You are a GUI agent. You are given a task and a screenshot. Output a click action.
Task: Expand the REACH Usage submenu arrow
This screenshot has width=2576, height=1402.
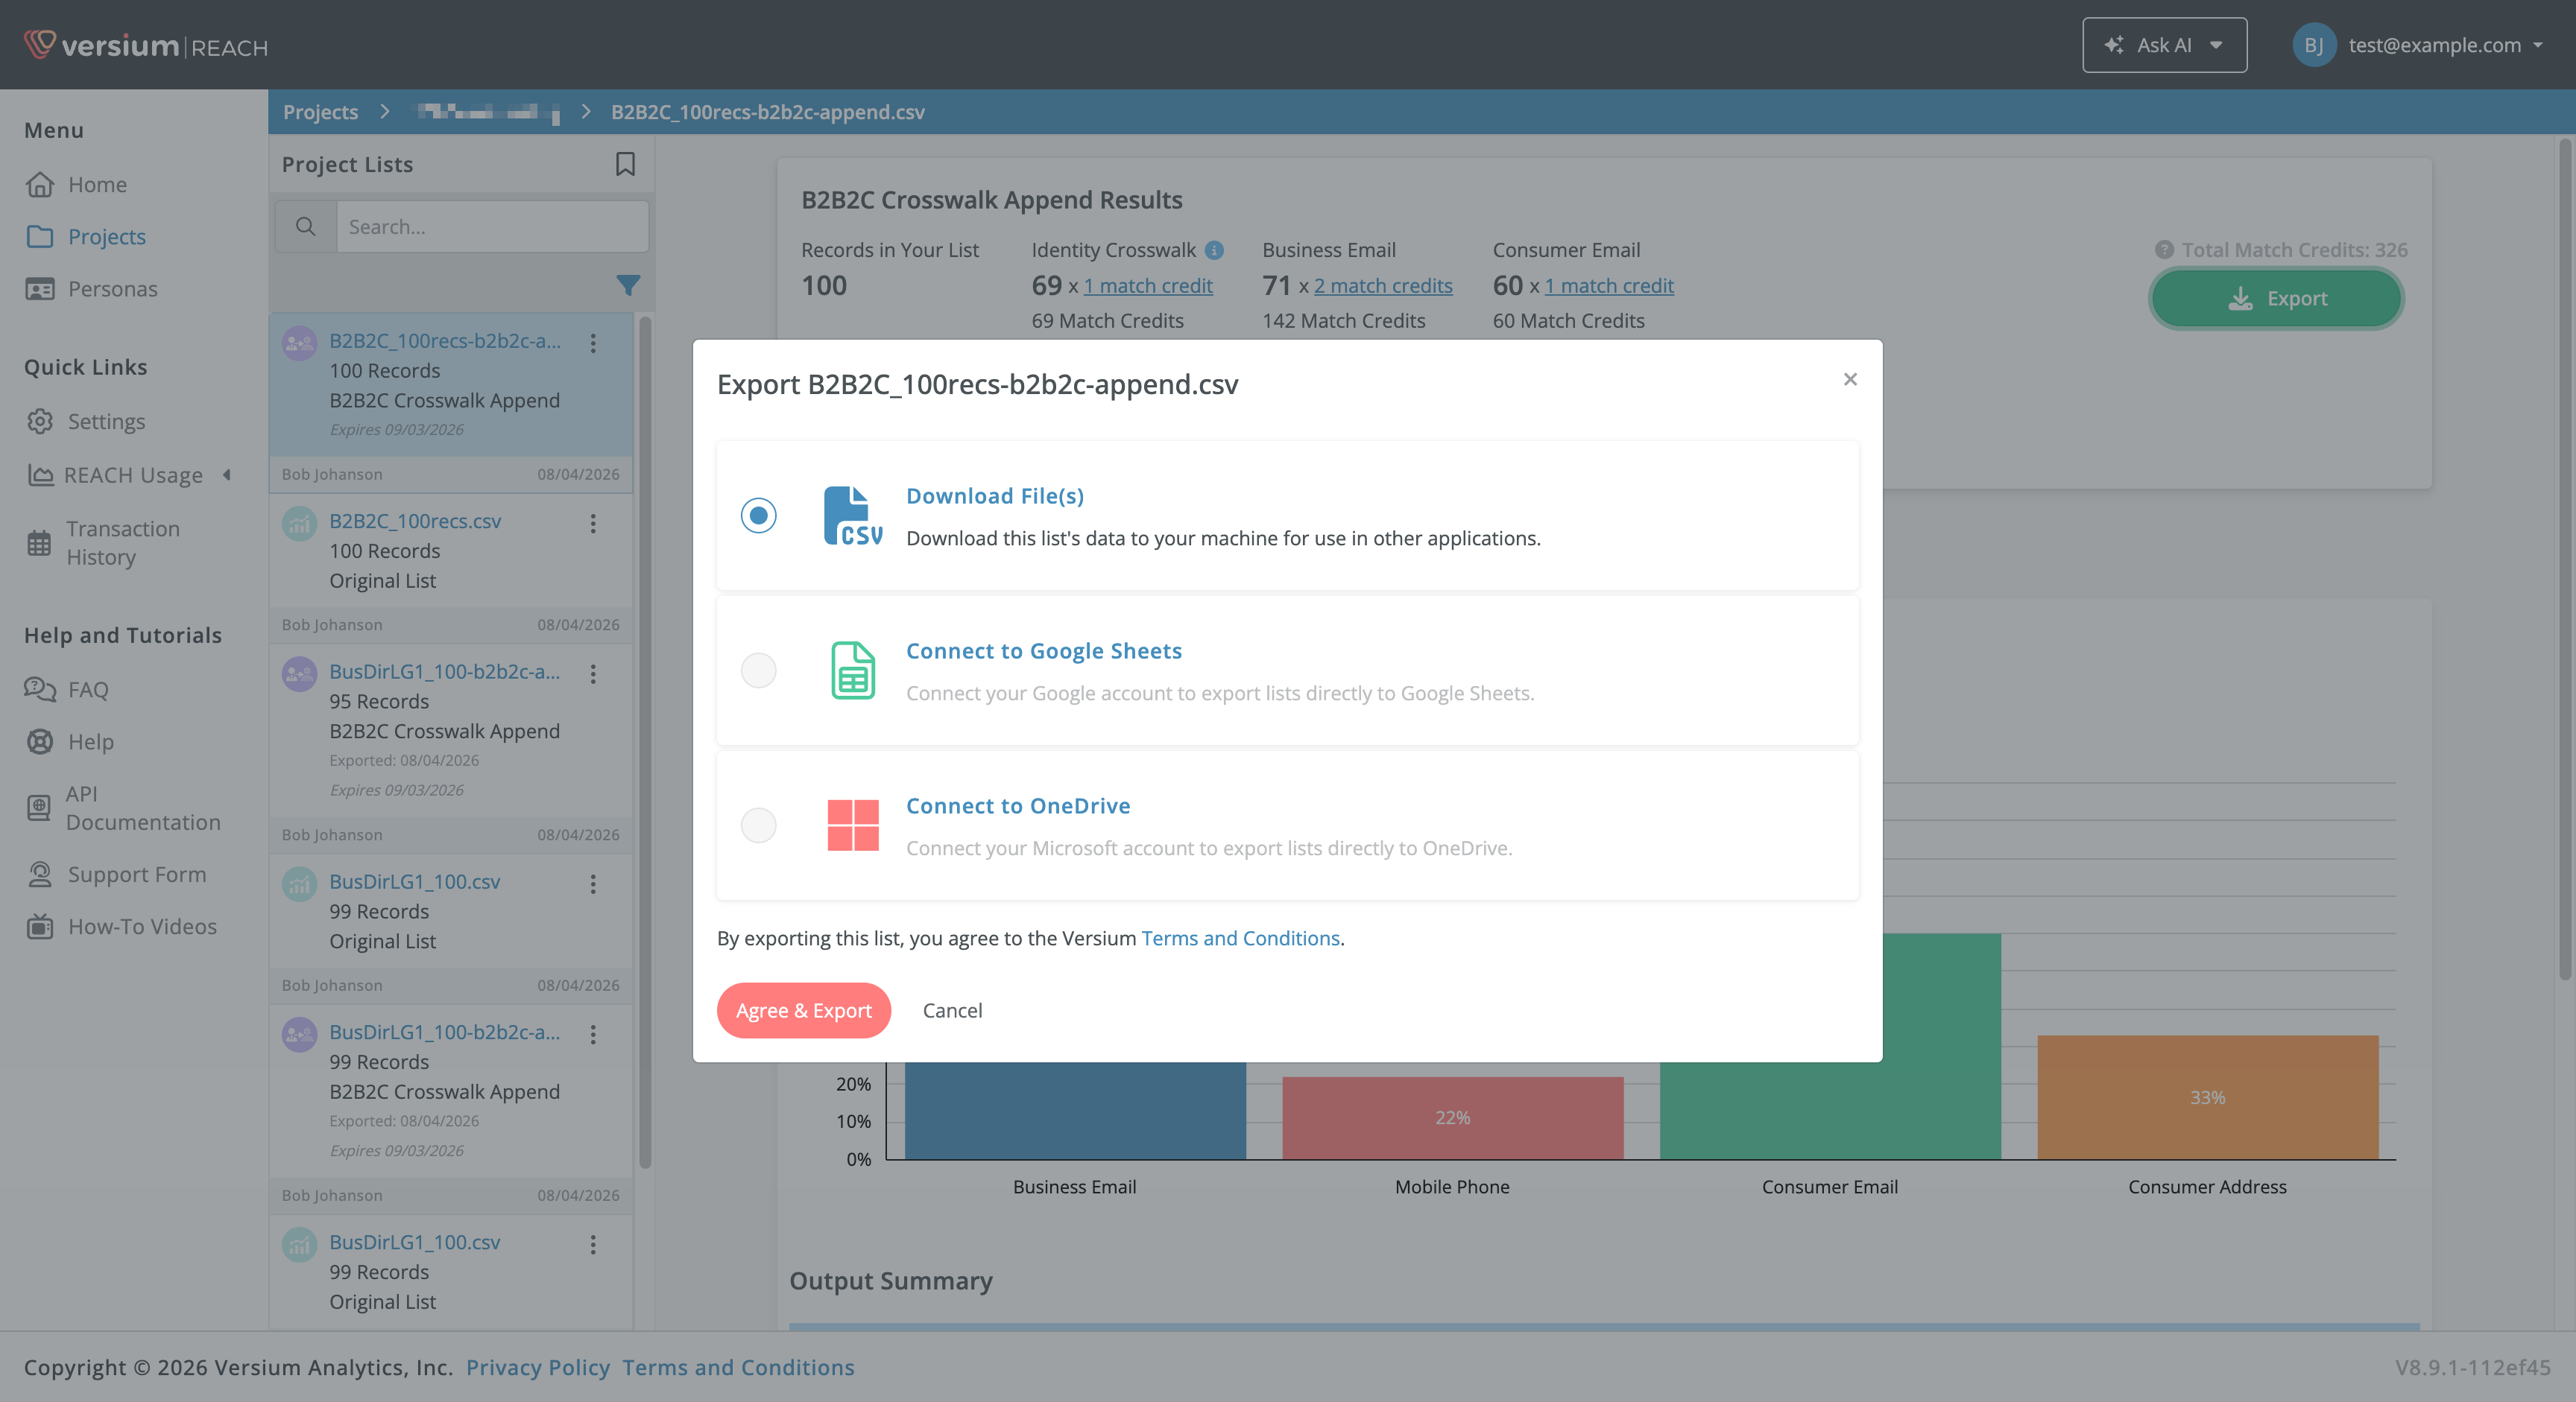pyautogui.click(x=227, y=475)
